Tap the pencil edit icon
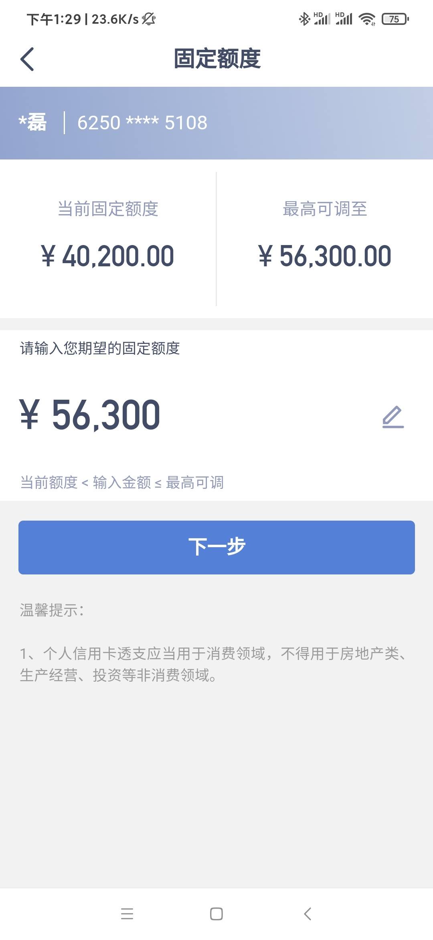Screen dimensions: 433x940 coord(393,417)
